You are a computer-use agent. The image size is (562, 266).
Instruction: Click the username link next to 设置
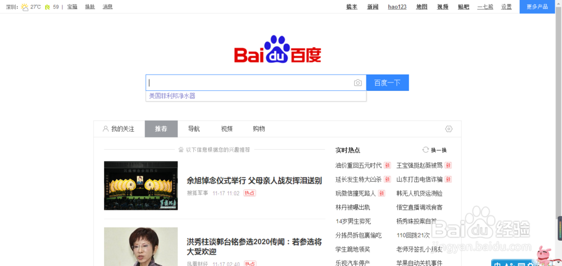[x=486, y=7]
